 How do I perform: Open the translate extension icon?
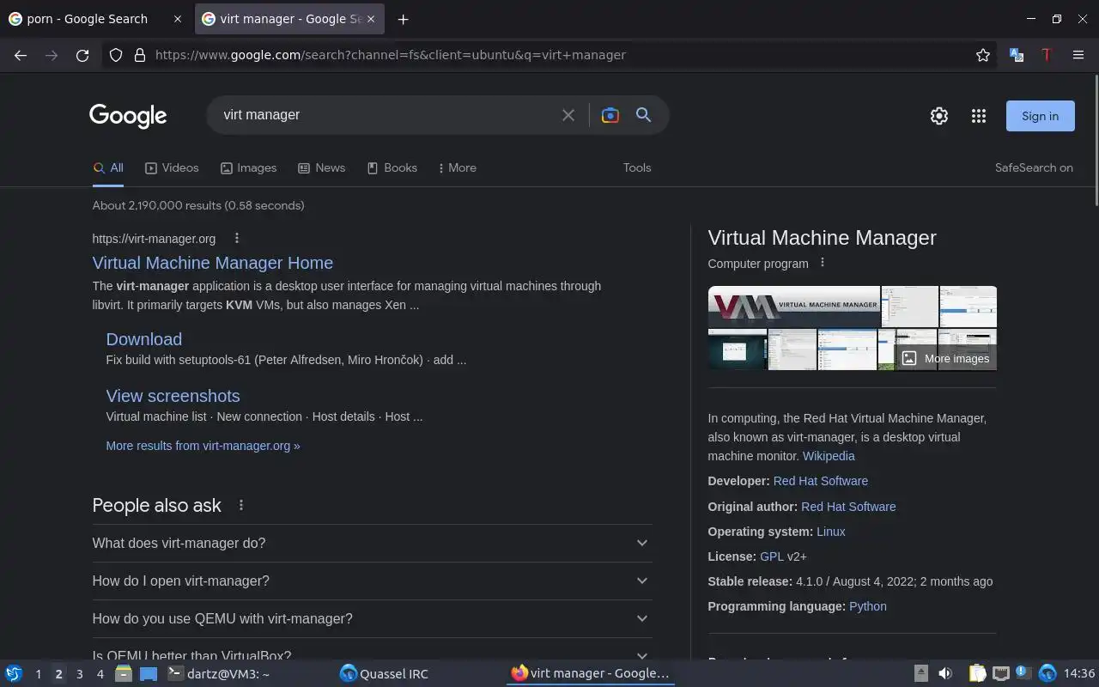[1017, 55]
